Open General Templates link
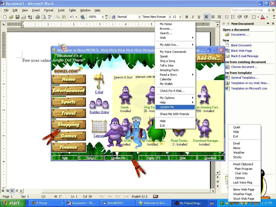This screenshot has height=207, width=276. [x=244, y=78]
